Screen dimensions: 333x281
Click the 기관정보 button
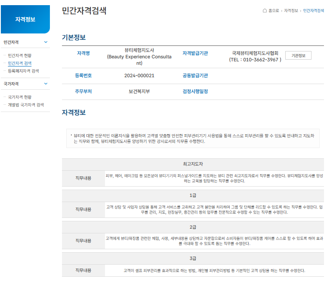click(x=298, y=55)
